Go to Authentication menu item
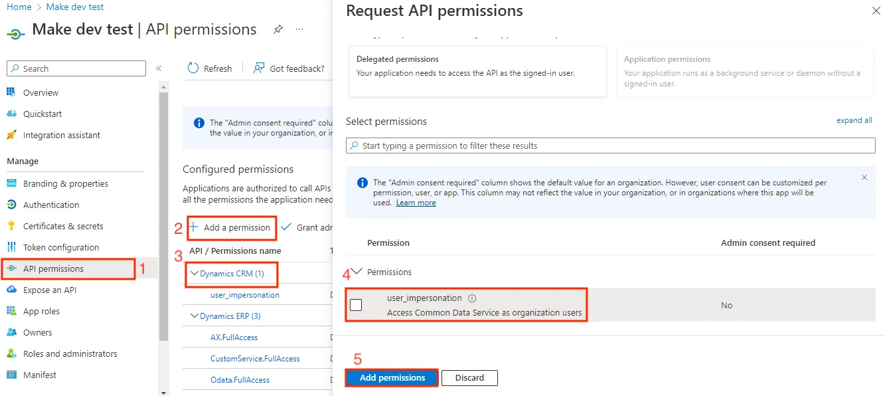The height and width of the screenshot is (396, 885). (x=51, y=205)
